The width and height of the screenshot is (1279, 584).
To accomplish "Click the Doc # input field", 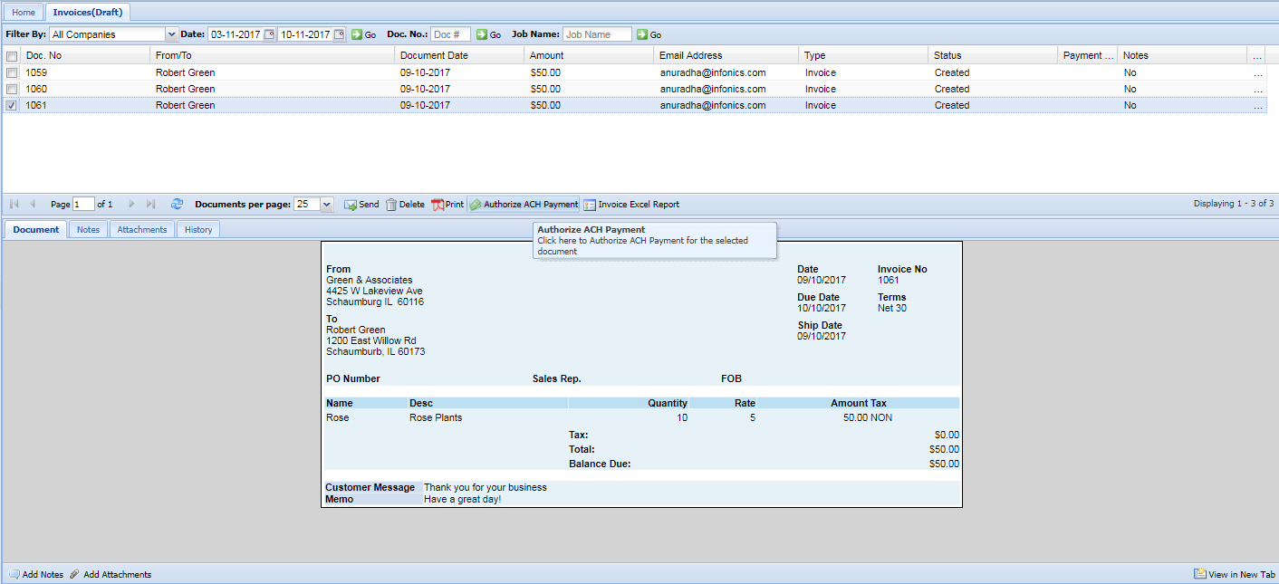I will (450, 34).
